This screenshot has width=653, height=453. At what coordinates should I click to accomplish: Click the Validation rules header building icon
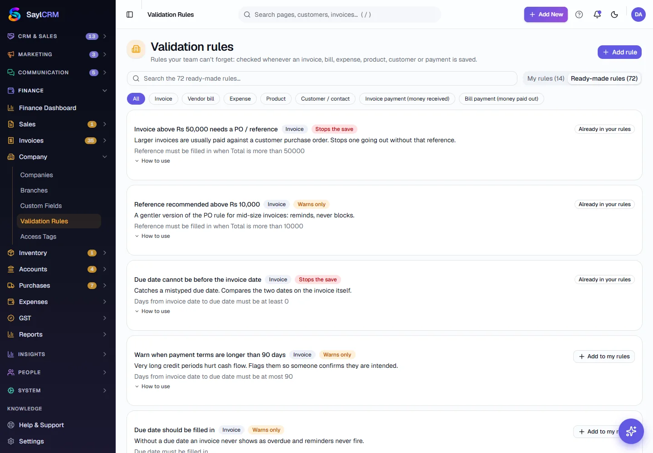coord(136,49)
